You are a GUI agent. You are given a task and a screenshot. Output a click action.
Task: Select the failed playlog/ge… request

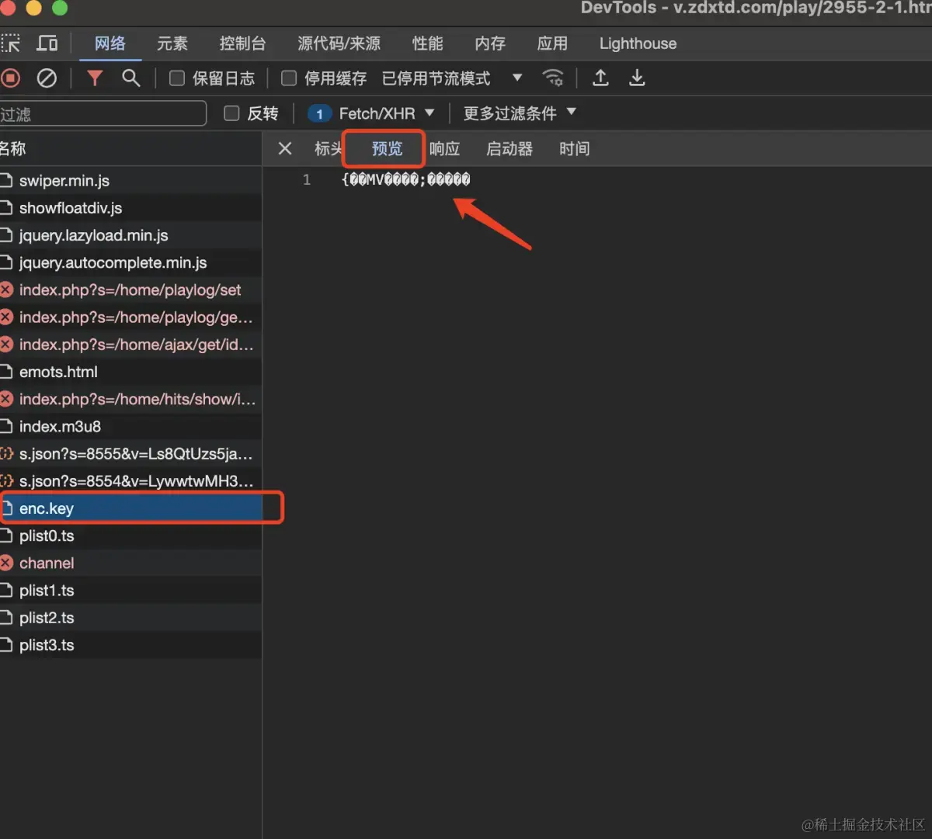[130, 317]
